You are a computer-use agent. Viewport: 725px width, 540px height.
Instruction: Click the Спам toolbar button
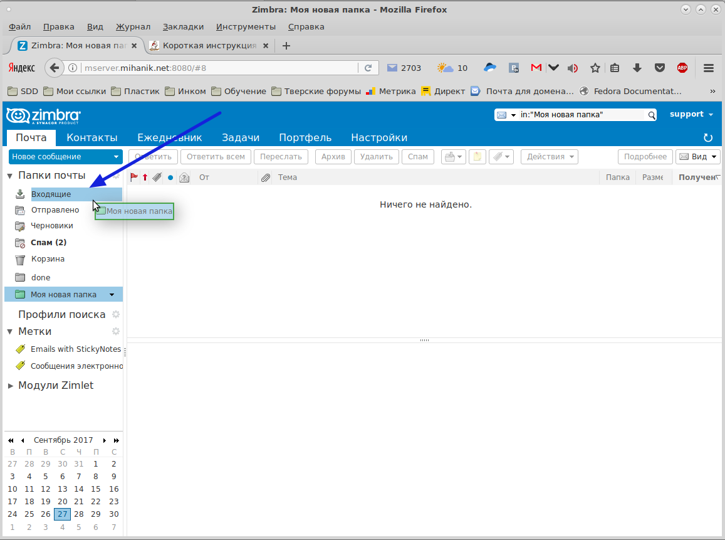pos(418,157)
